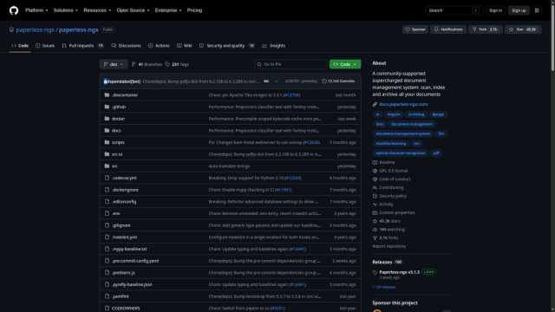Click the dependabot avatar icon

(105, 81)
